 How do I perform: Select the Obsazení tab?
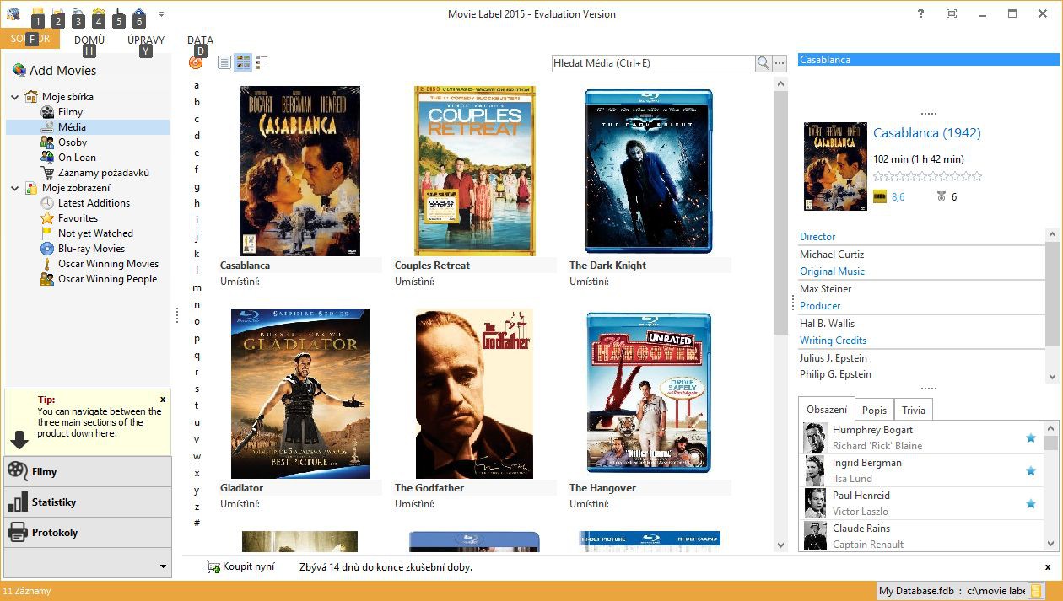827,409
